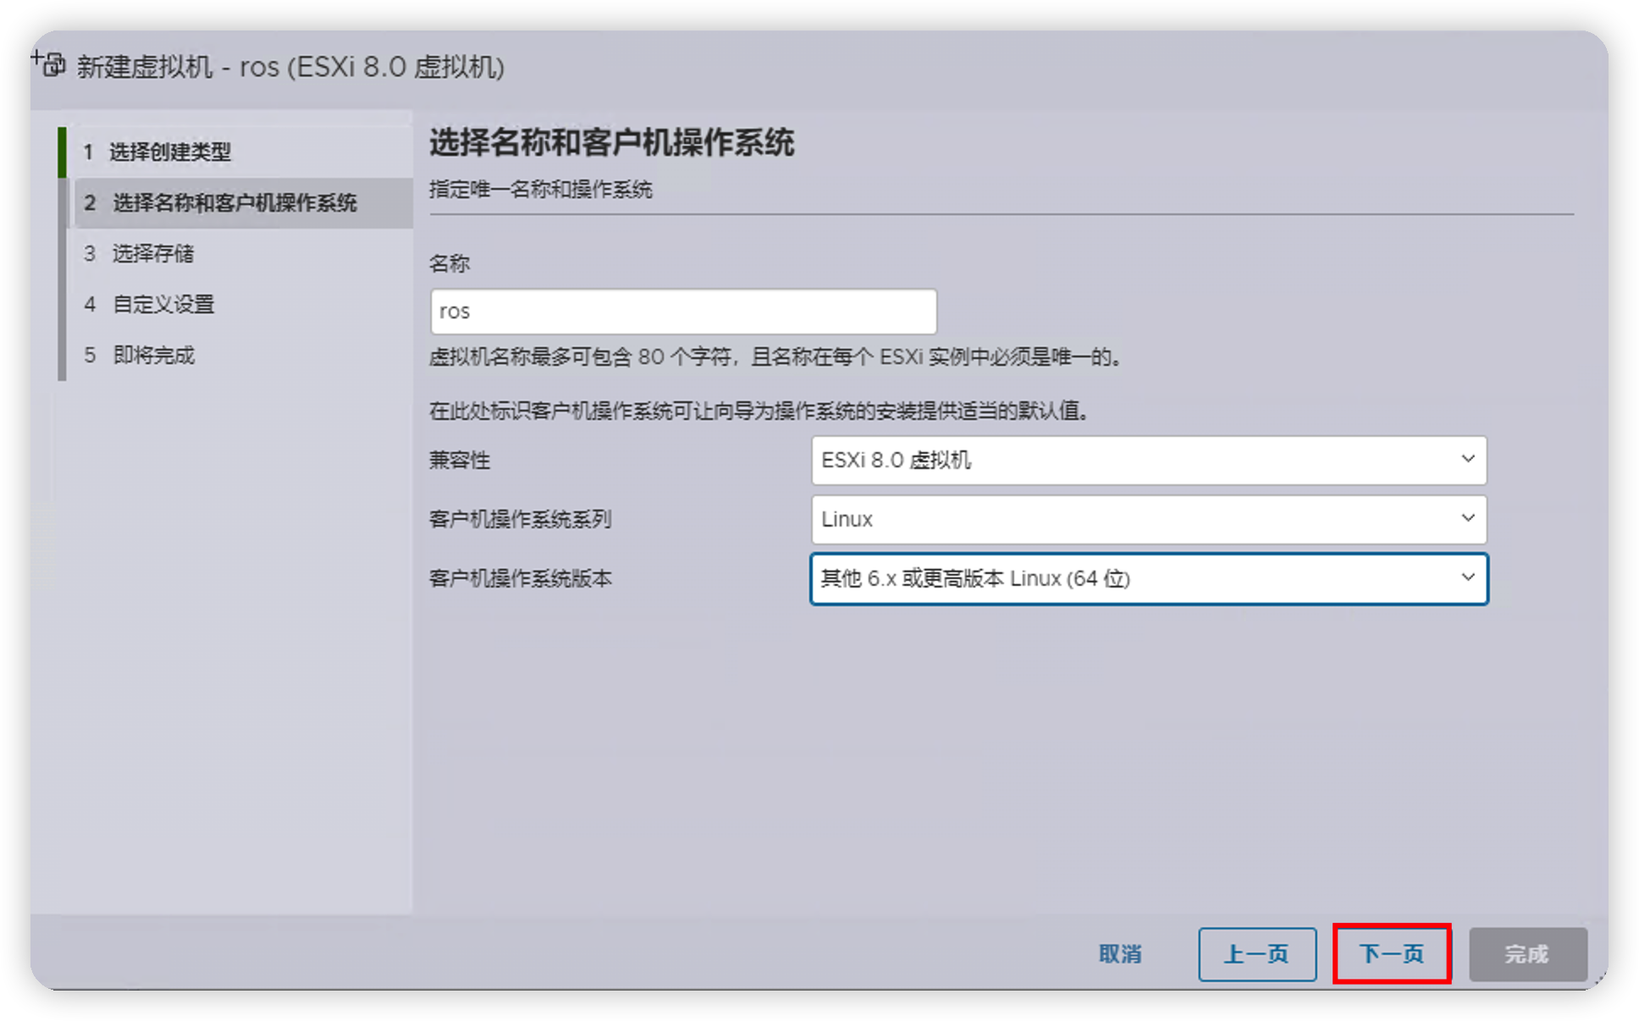Click the 客户机操作系统版本 label
This screenshot has height=1021, width=1639.
point(520,579)
